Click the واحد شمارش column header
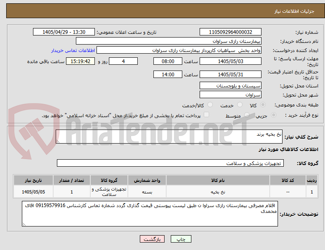This screenshot has height=250, width=325. pos(147,180)
